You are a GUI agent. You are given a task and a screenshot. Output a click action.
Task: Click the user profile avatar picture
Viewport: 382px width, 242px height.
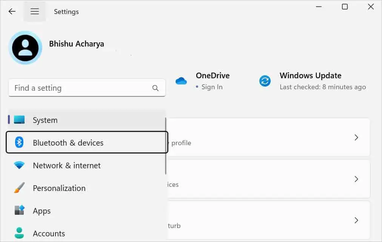click(x=25, y=48)
